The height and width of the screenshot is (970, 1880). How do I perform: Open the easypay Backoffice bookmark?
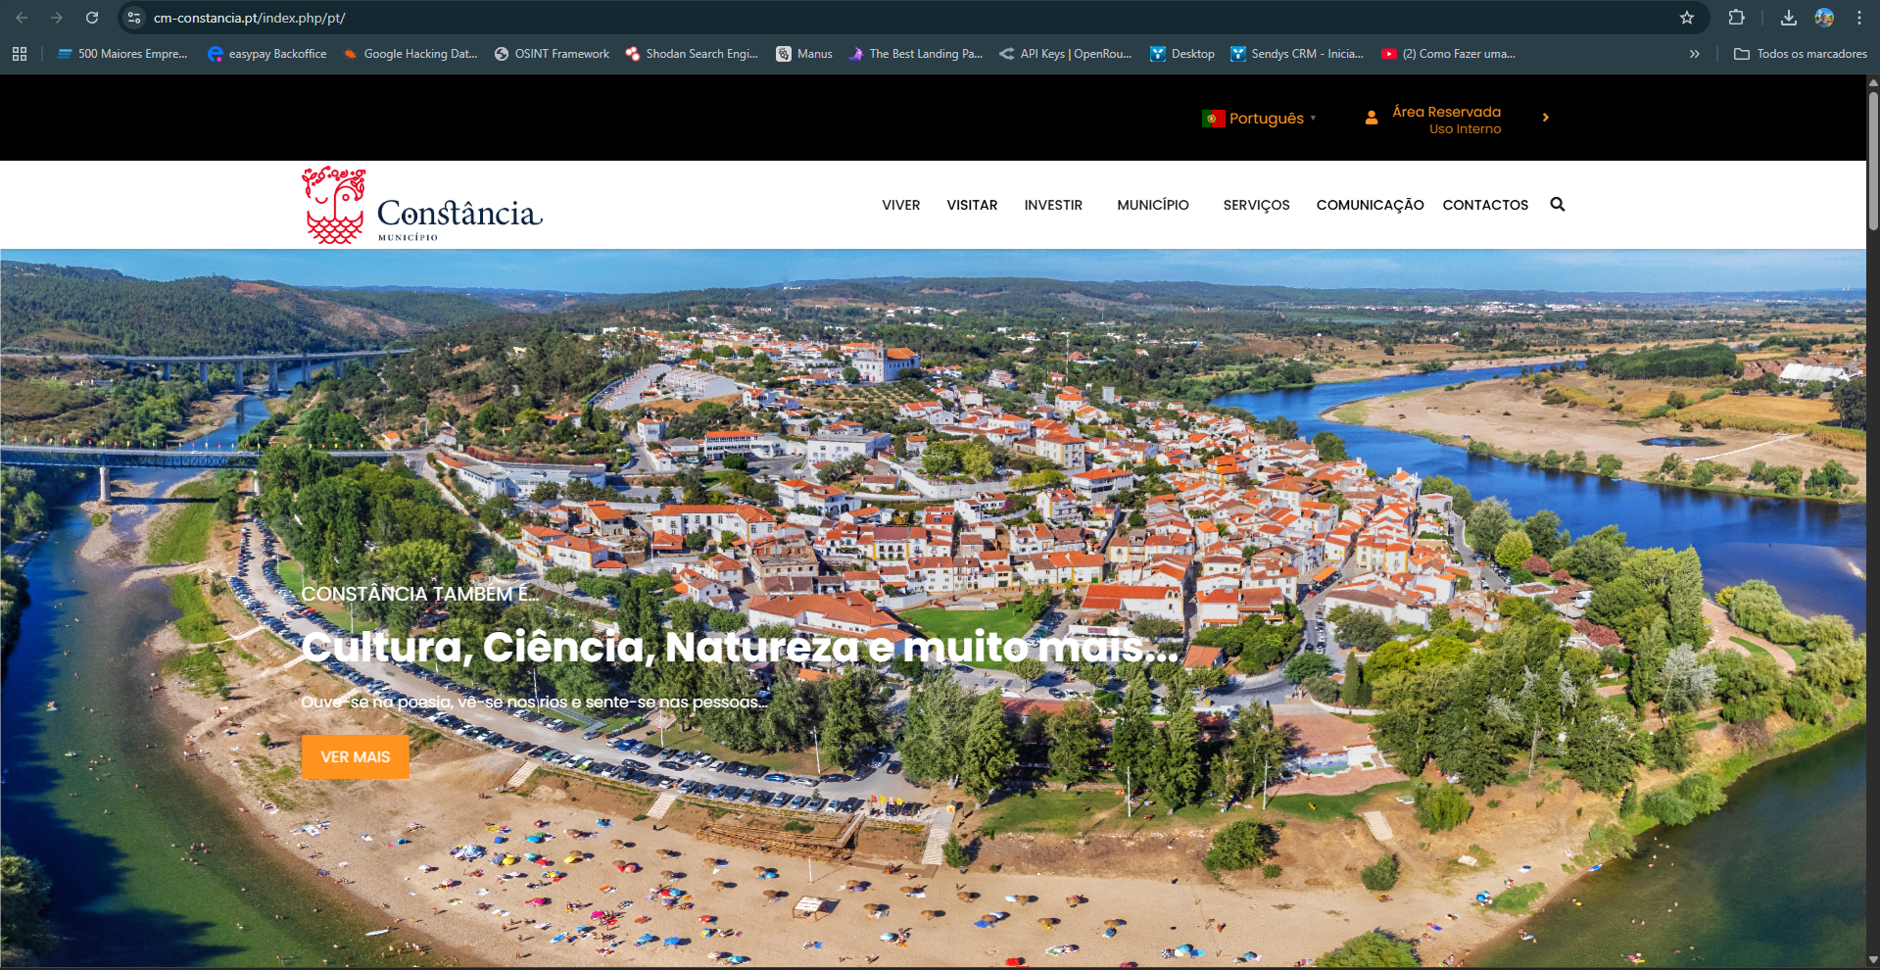click(x=266, y=54)
